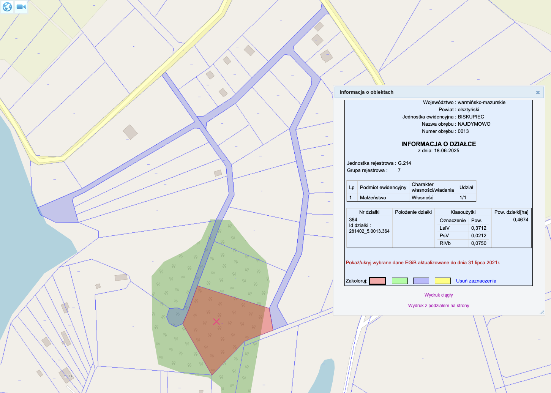Click parcel number 364 cell

353,219
